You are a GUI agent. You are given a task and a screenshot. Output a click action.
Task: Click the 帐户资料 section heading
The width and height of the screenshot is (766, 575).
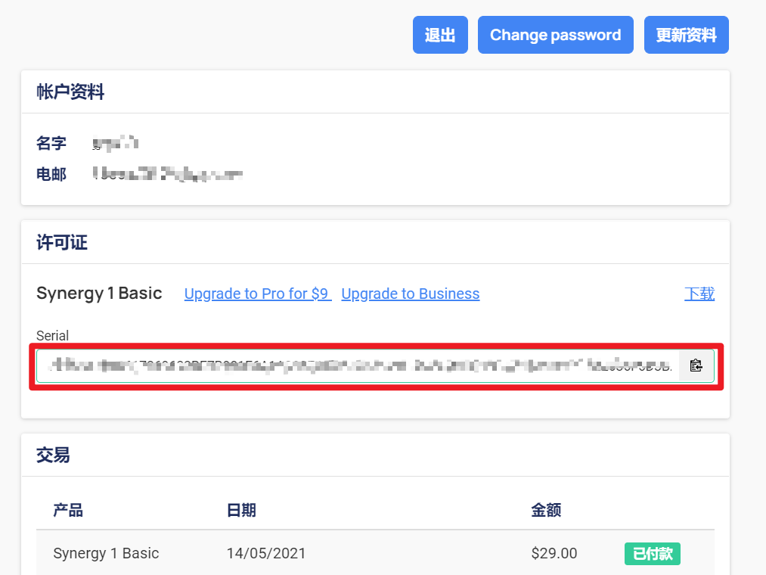click(70, 92)
